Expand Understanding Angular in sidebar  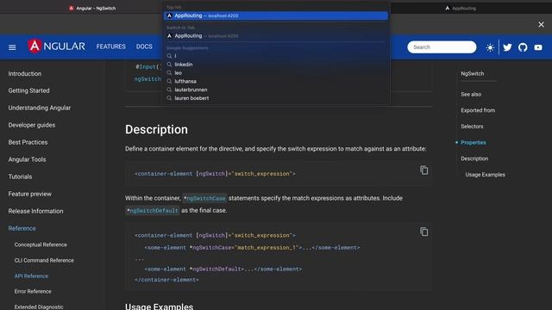[40, 108]
